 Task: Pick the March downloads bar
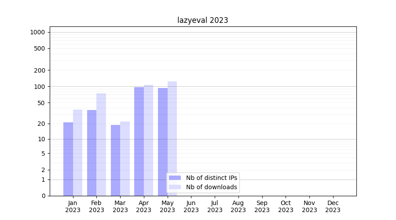pos(125,158)
